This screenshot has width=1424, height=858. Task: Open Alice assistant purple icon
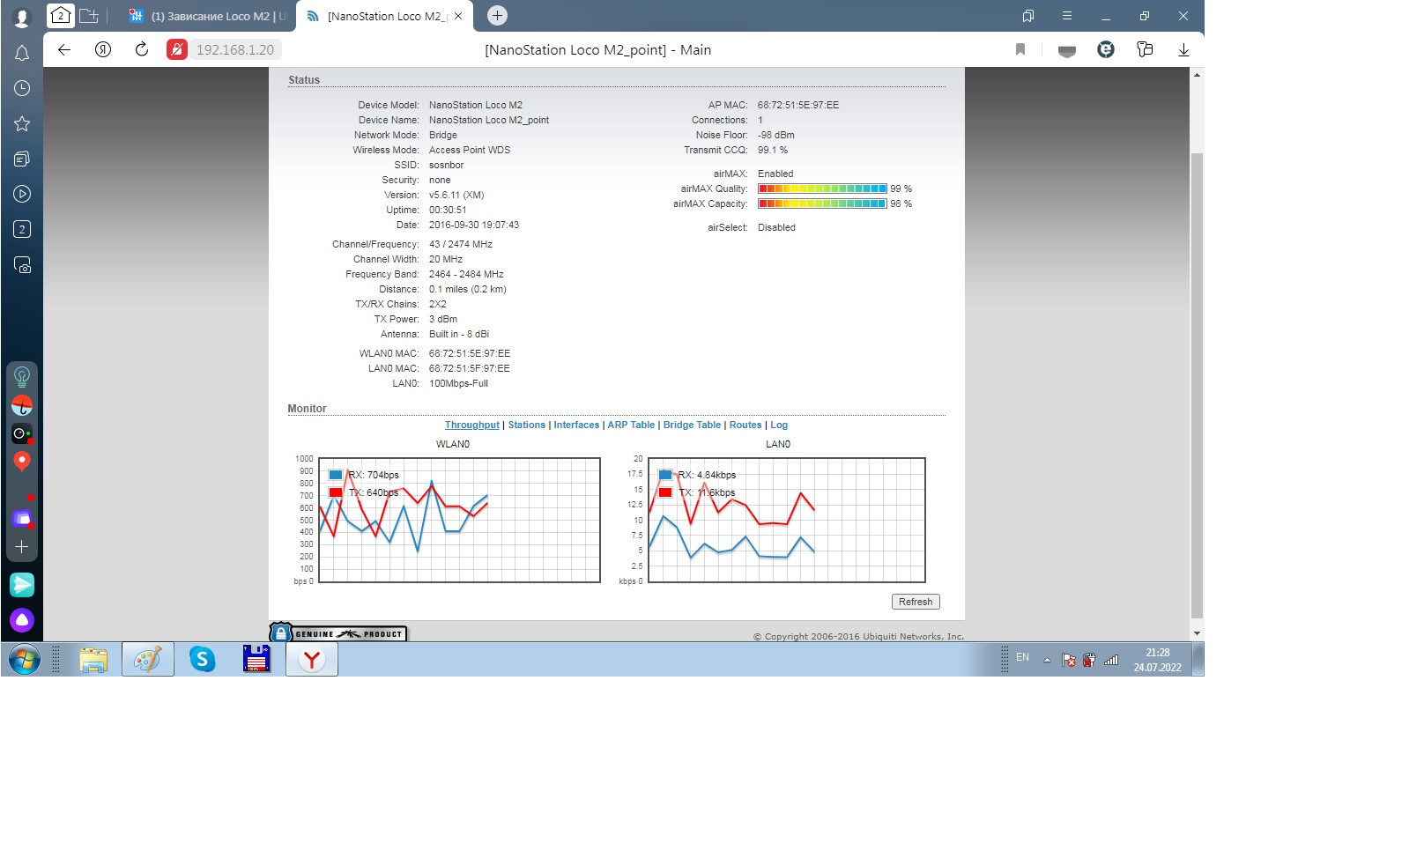pos(22,620)
